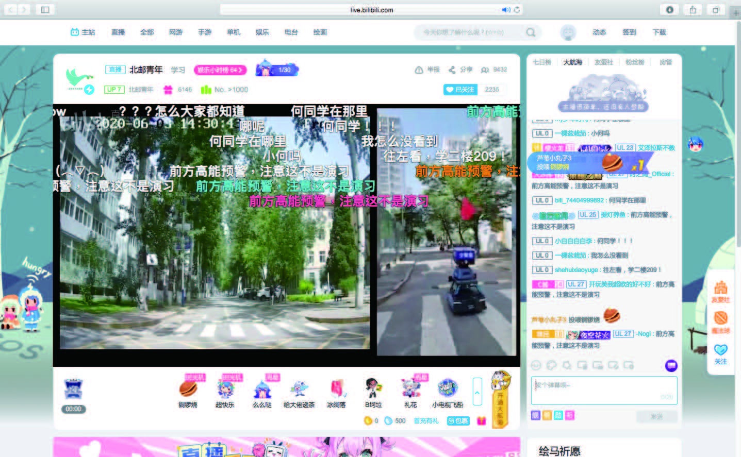Open the 房管 tab

pos(666,62)
